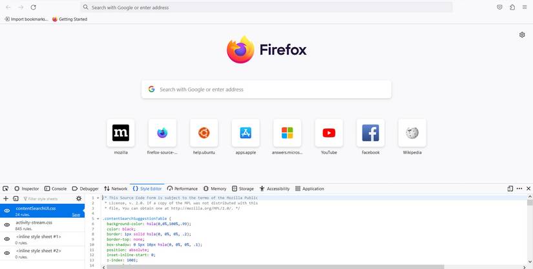533x269 pixels.
Task: Switch to the Accessibility tab
Action: pyautogui.click(x=275, y=188)
